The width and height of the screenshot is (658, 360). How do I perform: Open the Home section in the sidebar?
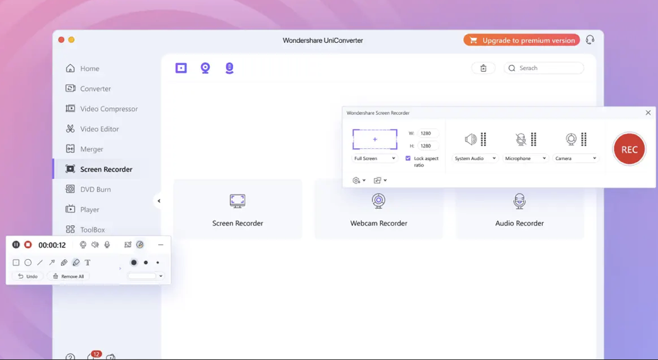pyautogui.click(x=83, y=68)
